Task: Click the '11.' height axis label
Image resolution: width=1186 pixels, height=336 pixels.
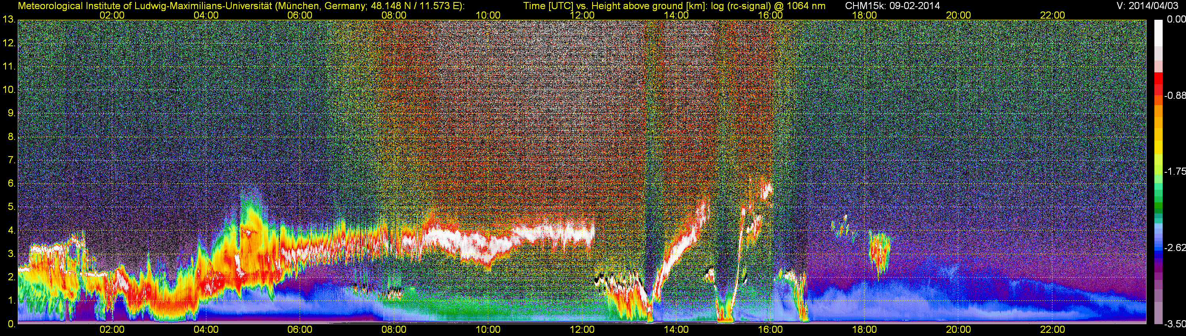Action: click(9, 67)
